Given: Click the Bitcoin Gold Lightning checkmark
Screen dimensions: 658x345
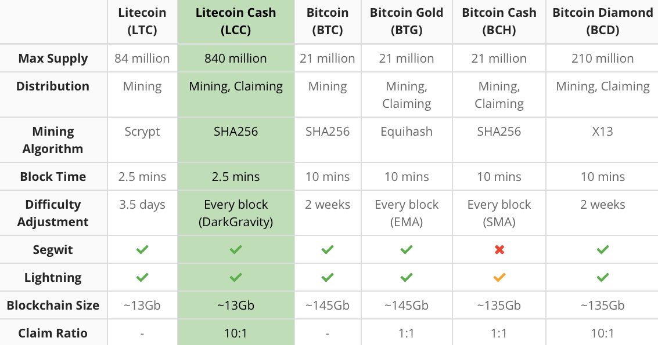Looking at the screenshot, I should pos(407,278).
